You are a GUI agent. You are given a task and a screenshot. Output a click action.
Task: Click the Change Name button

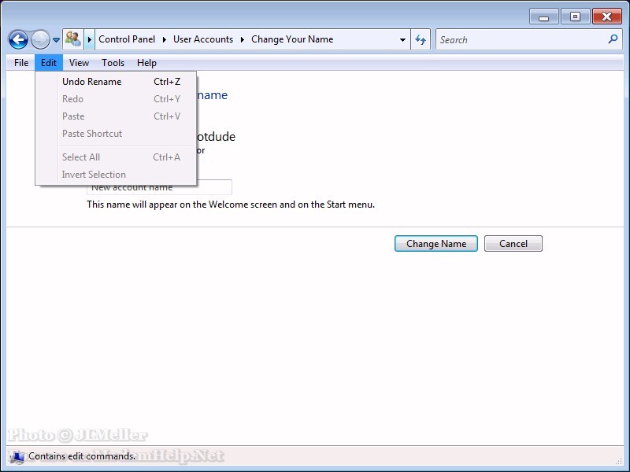tap(436, 244)
